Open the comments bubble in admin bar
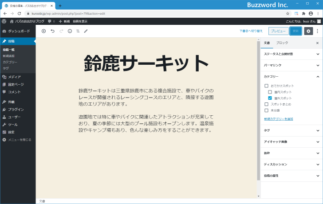 [51, 21]
